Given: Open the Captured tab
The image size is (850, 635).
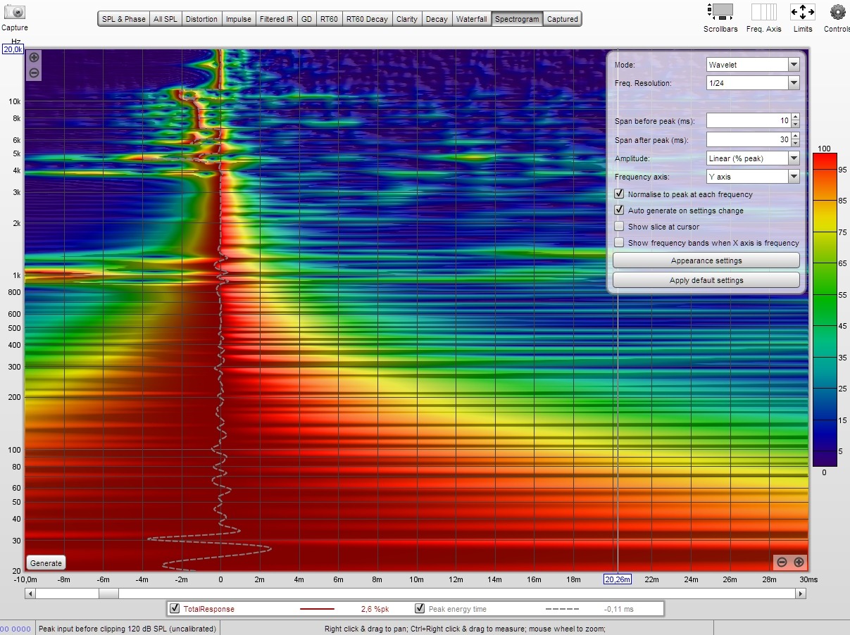Looking at the screenshot, I should 563,19.
